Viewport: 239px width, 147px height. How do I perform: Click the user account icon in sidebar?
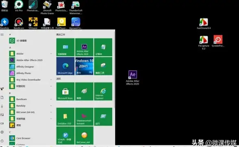pos(2,89)
